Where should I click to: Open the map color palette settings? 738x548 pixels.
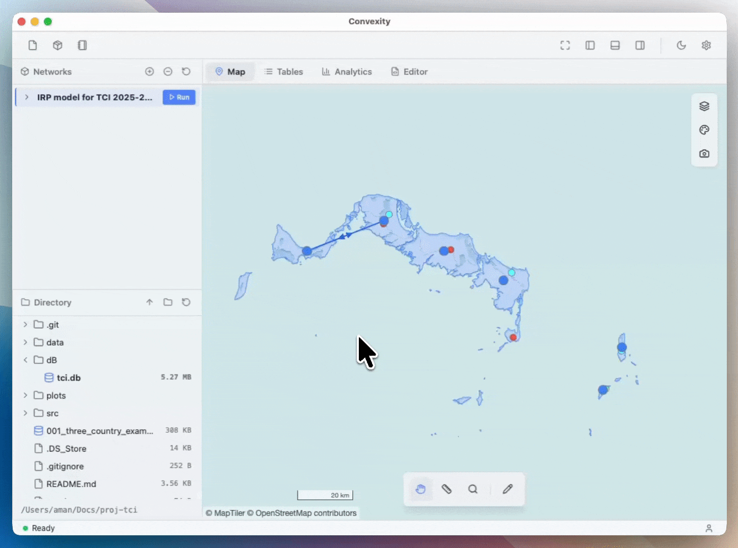tap(704, 130)
